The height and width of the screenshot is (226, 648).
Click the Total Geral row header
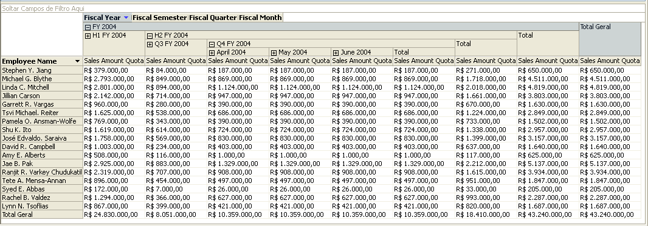point(42,214)
